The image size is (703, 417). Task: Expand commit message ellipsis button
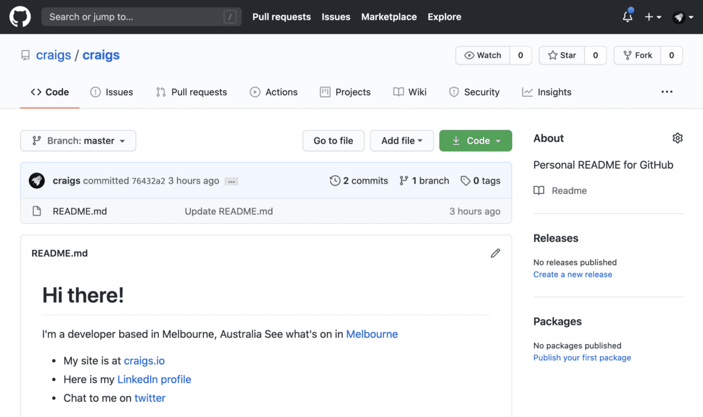pyautogui.click(x=231, y=181)
